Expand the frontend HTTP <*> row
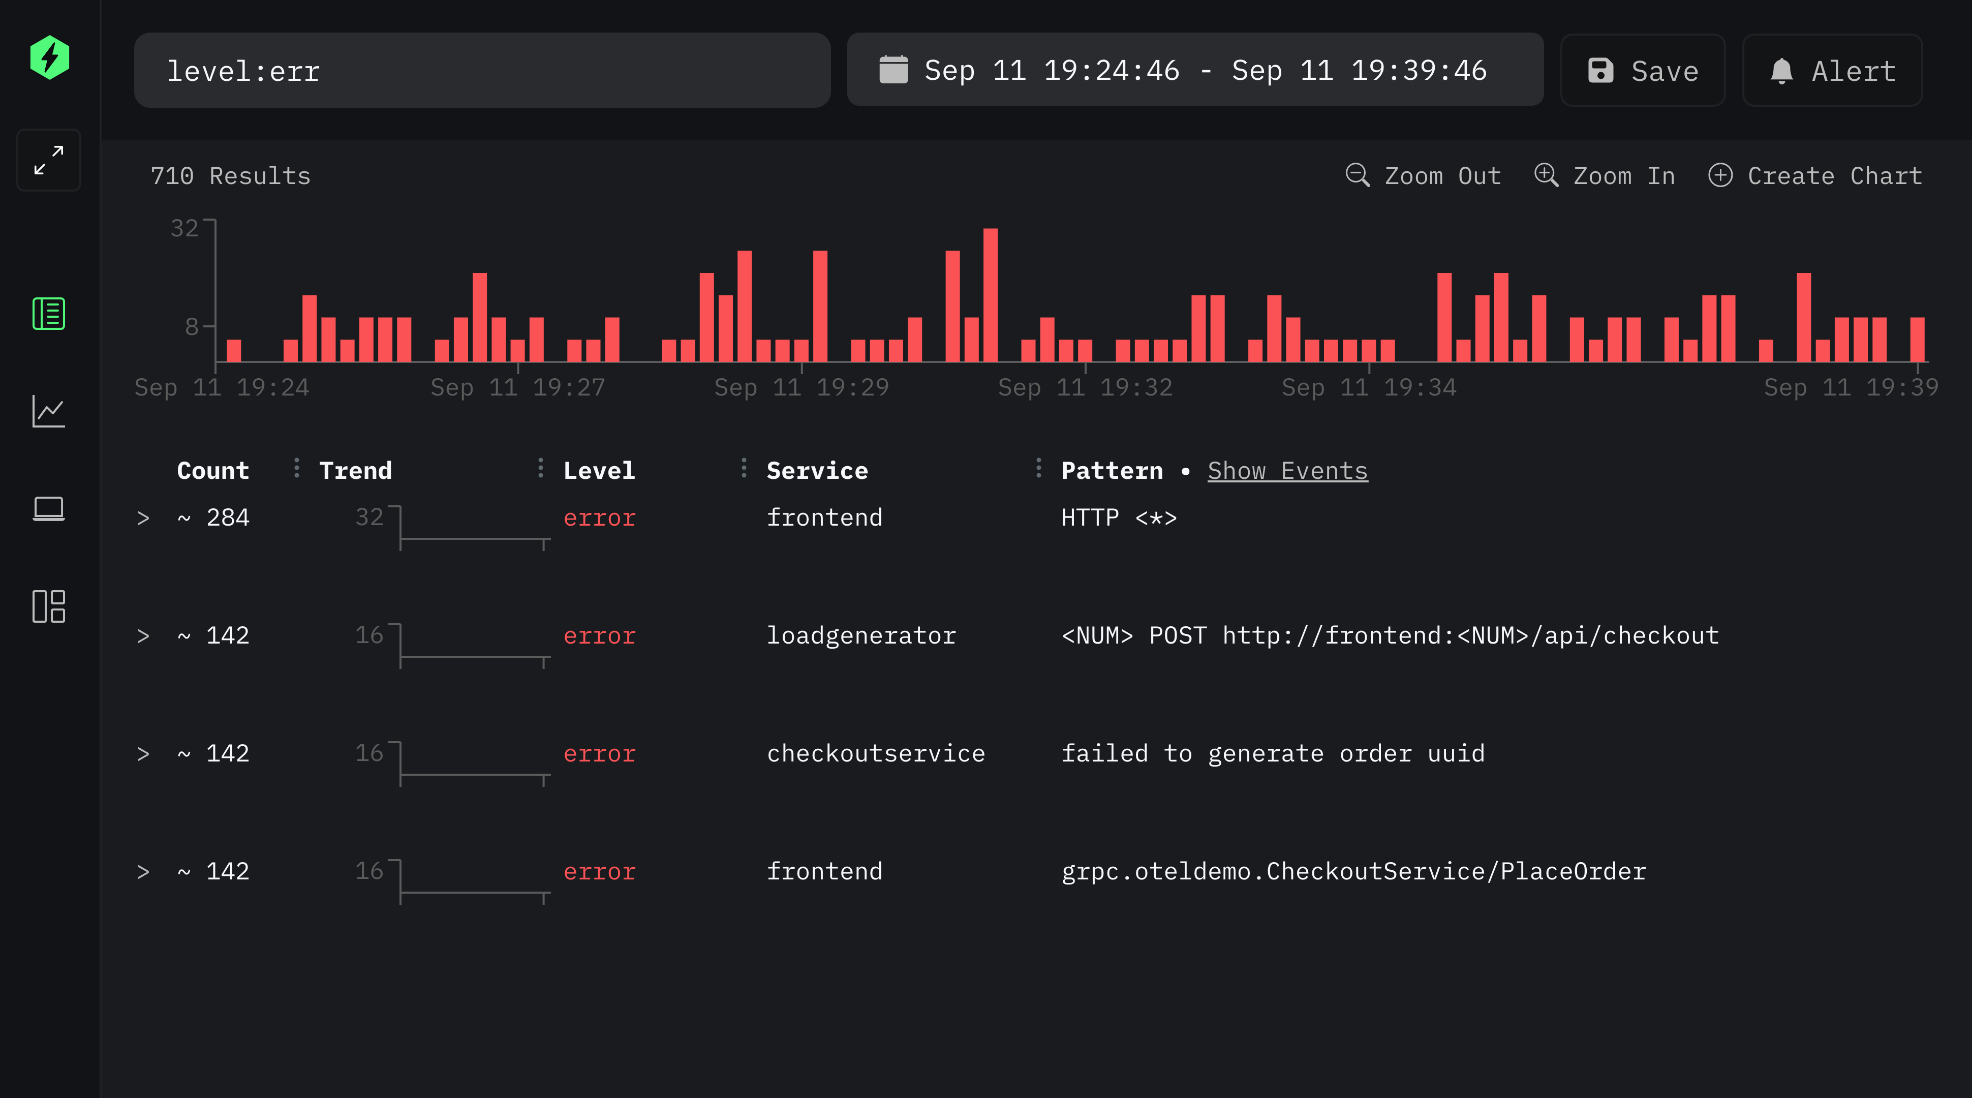Image resolution: width=1972 pixels, height=1098 pixels. [x=143, y=518]
